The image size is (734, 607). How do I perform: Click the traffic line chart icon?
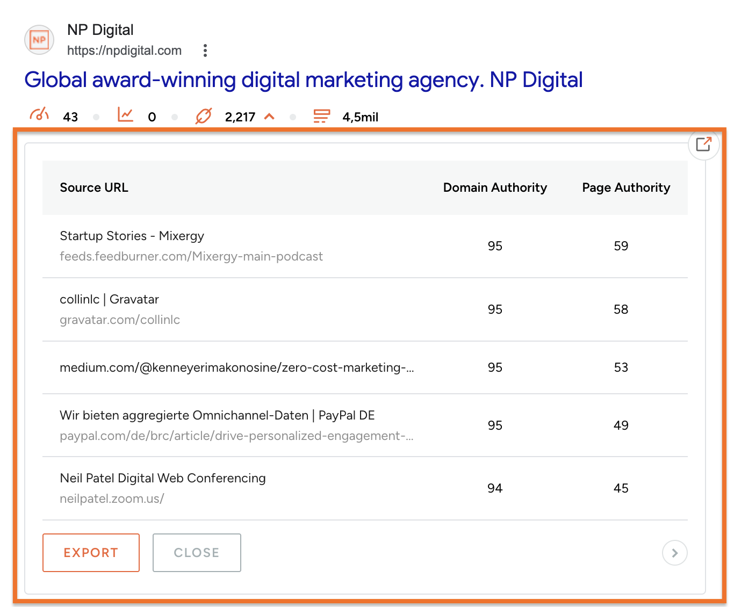(125, 115)
